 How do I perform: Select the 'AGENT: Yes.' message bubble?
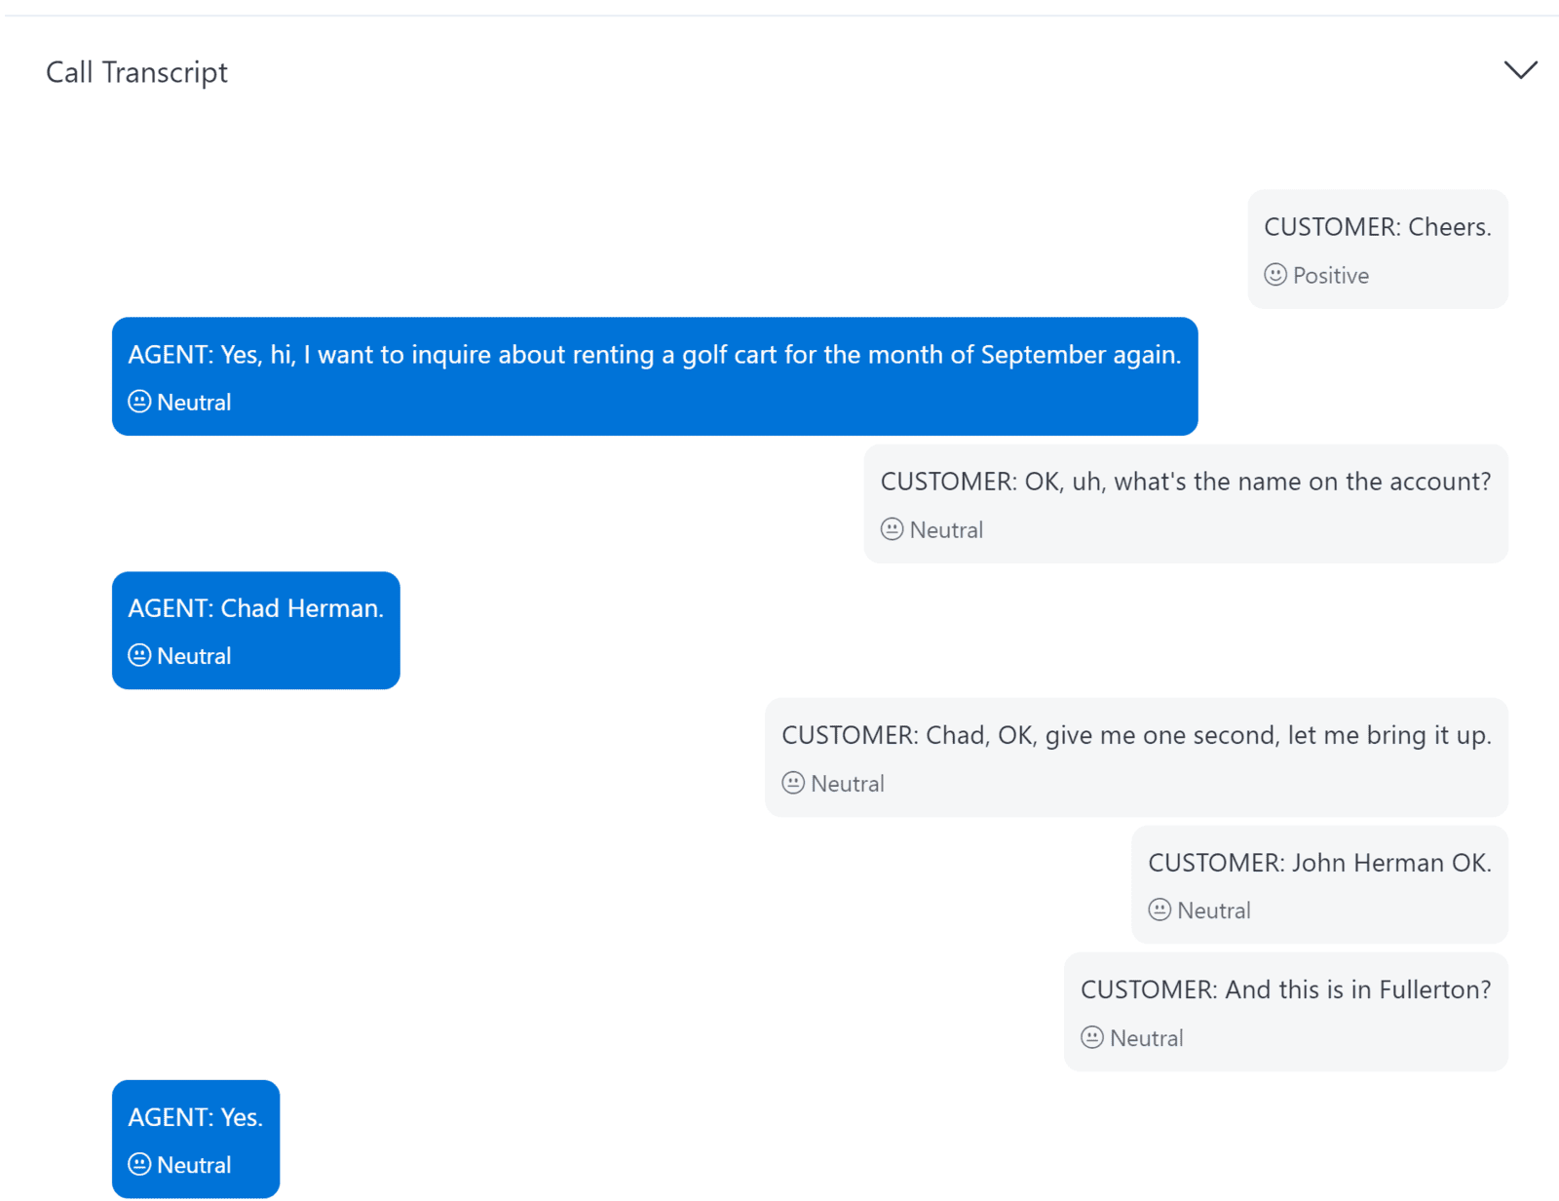[195, 1117]
